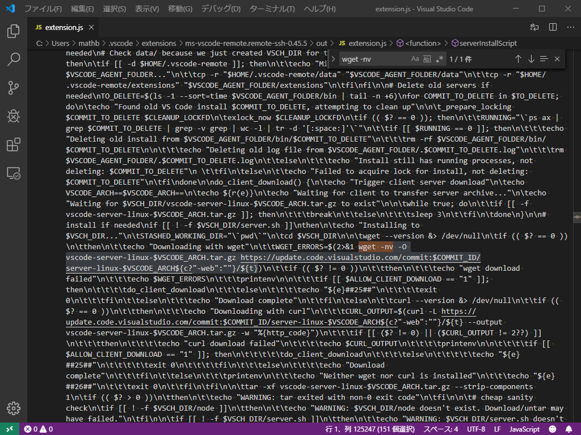The height and width of the screenshot is (435, 581).
Task: Open the Debug view with bug icon
Action: (x=14, y=116)
